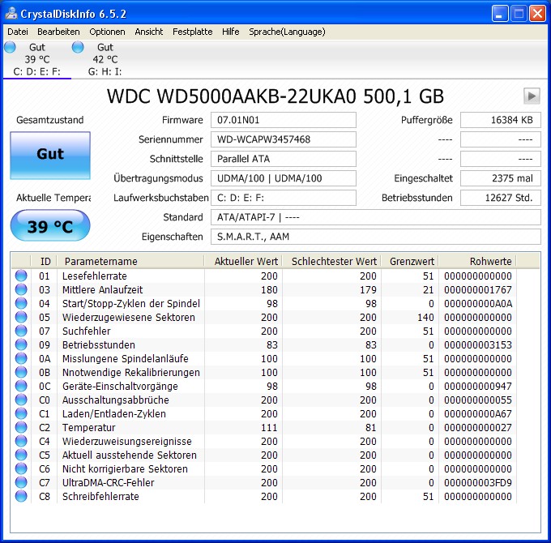
Task: Click the raw value 000000001767
Action: click(478, 290)
